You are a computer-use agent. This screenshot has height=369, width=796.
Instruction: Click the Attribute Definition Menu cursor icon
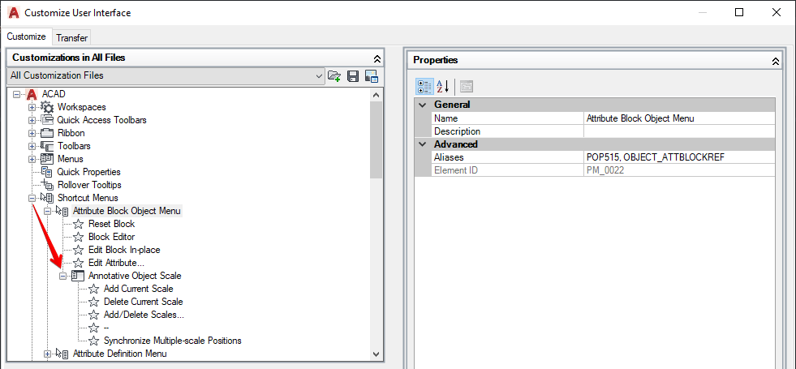tap(62, 354)
